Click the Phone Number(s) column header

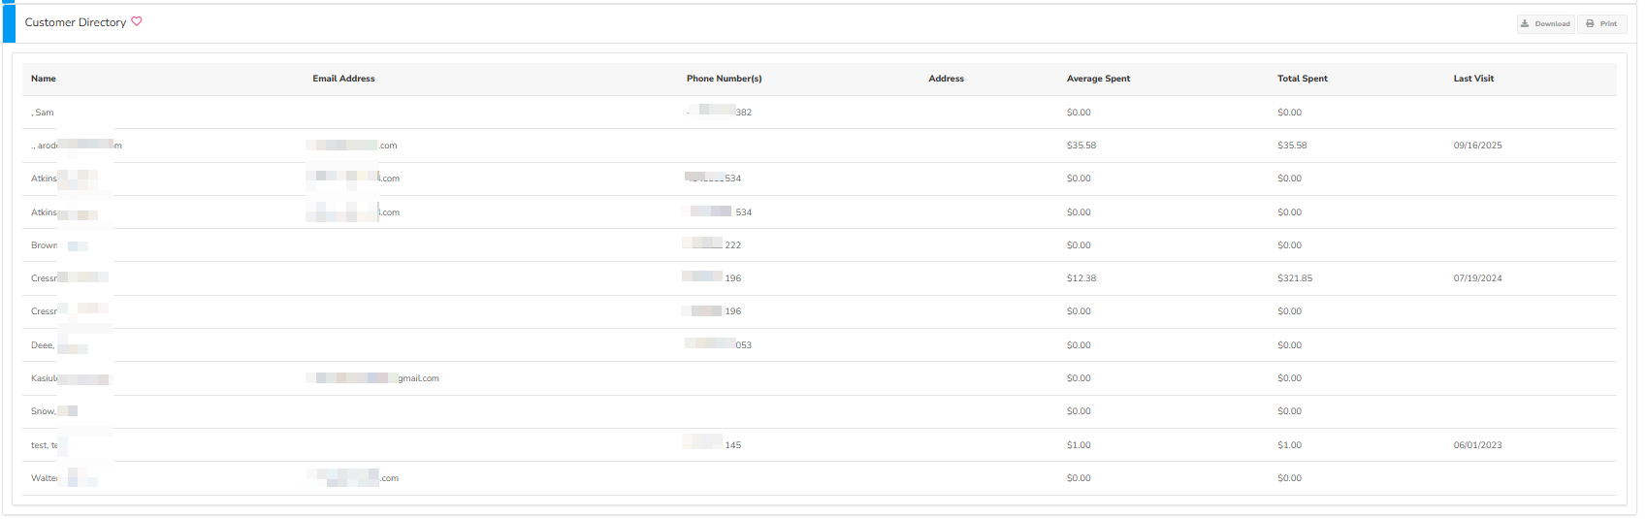[724, 79]
